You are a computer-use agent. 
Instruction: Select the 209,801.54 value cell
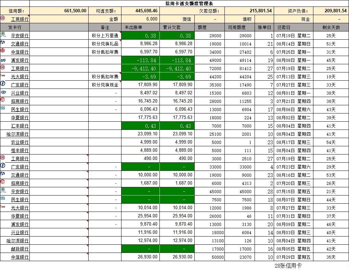[331, 11]
